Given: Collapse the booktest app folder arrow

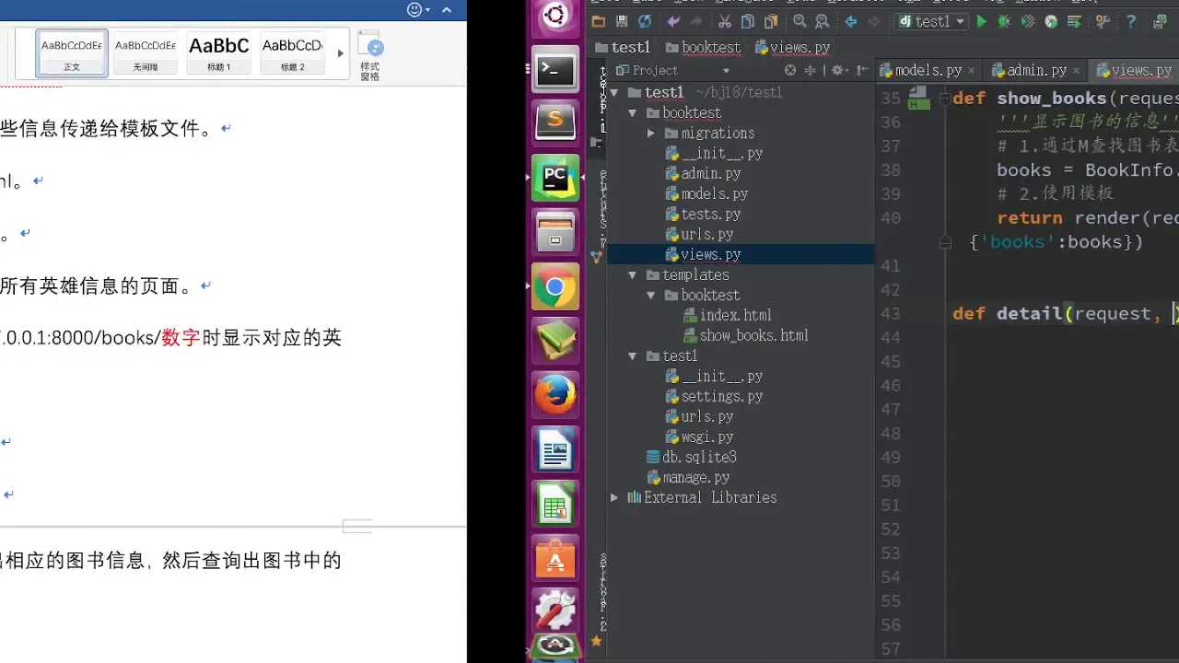Looking at the screenshot, I should coord(632,112).
